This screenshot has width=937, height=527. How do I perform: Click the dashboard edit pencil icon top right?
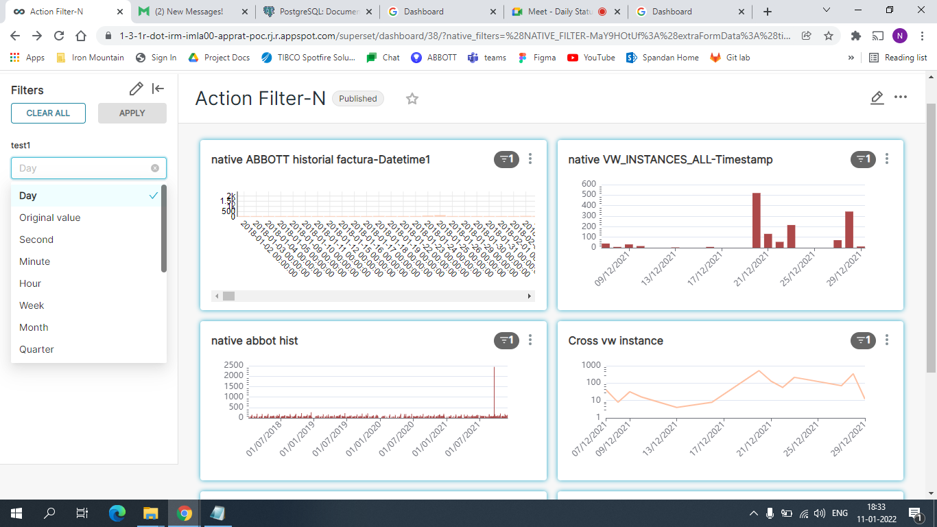[x=877, y=98]
